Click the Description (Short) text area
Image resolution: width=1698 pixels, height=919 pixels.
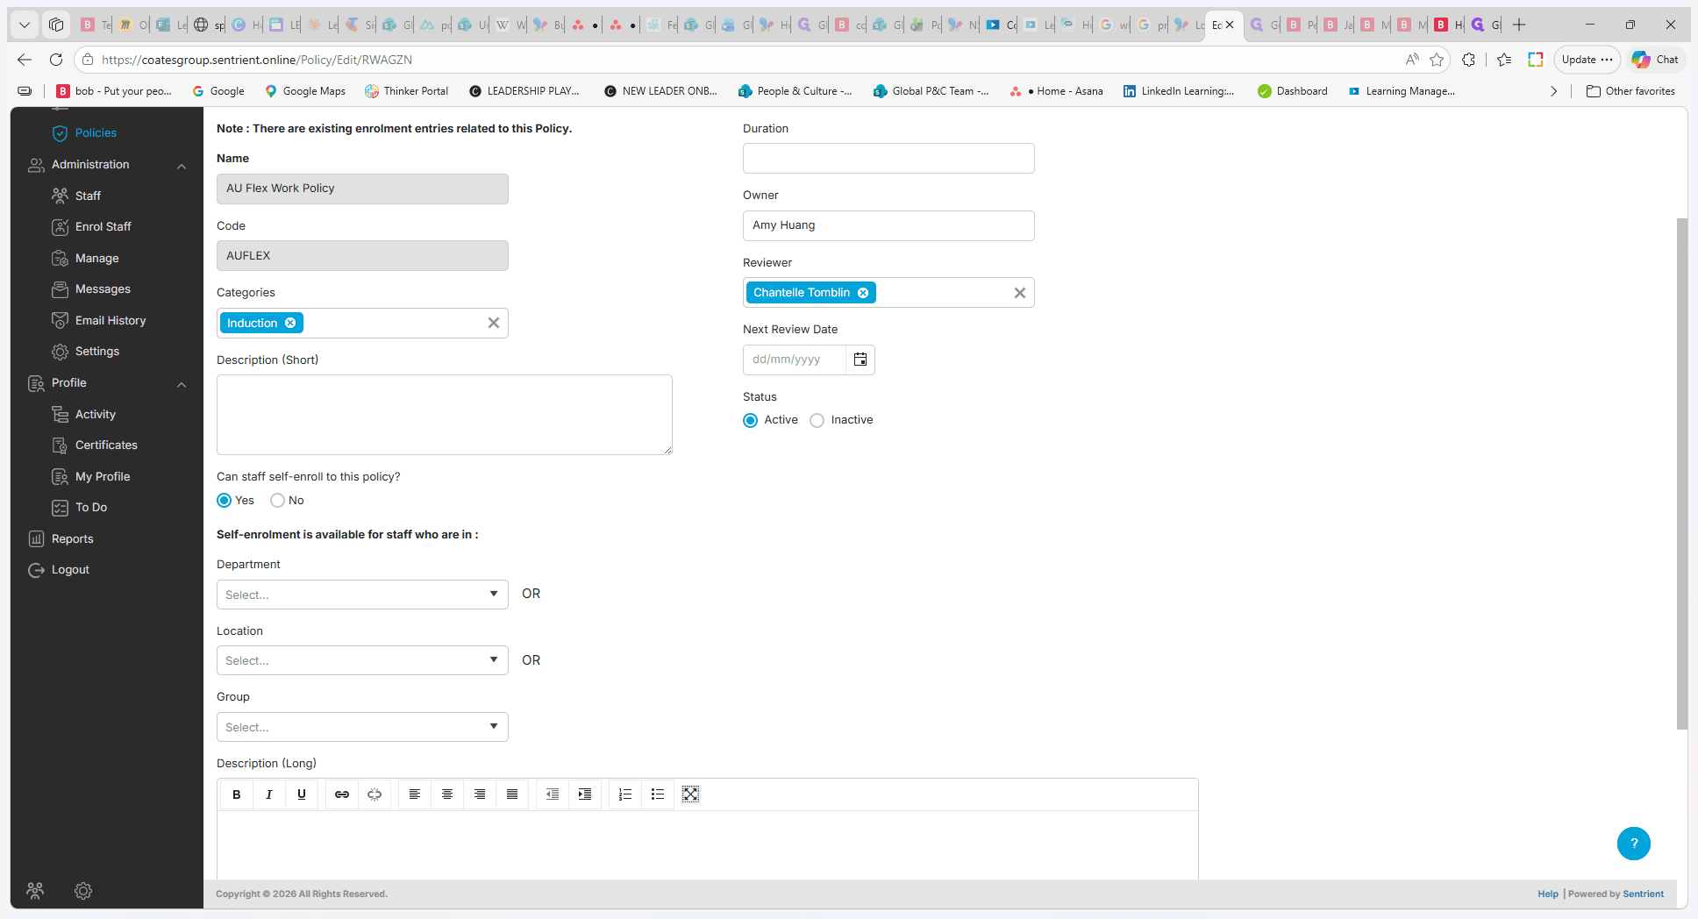point(445,415)
